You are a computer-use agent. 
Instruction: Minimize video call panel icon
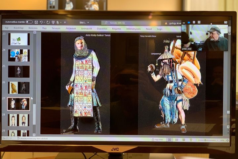(184, 23)
